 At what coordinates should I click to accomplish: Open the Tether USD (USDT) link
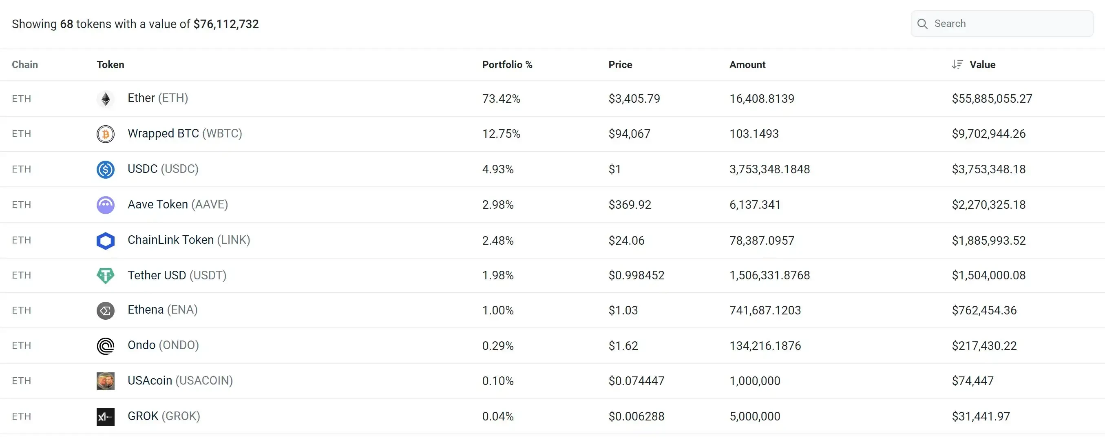point(177,275)
